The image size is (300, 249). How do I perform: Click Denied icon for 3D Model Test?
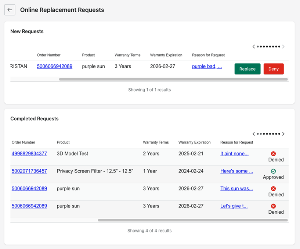[x=273, y=154]
